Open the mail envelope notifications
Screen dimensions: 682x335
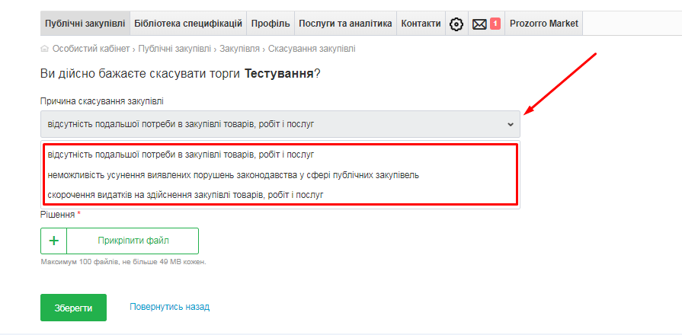479,24
